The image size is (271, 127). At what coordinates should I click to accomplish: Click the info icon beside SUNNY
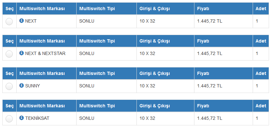pos(21,85)
